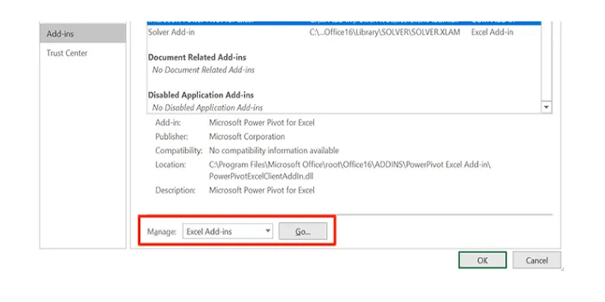This screenshot has height=302, width=605.
Task: Click the SOLVER.XLAM location path entry
Action: point(384,32)
